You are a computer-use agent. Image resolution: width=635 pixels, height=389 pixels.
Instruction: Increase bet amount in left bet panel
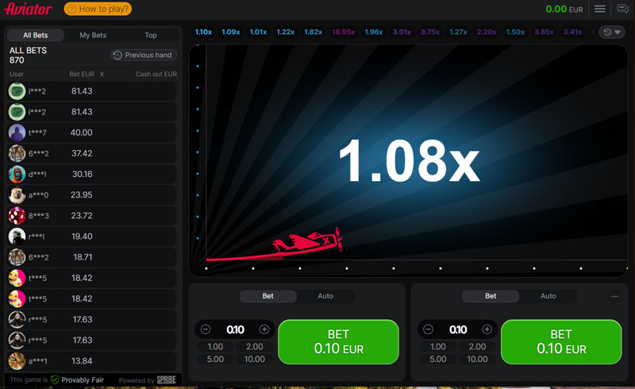[264, 329]
